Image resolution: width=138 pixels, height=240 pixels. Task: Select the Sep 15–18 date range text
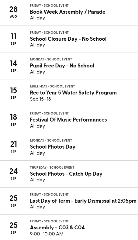coord(40,99)
